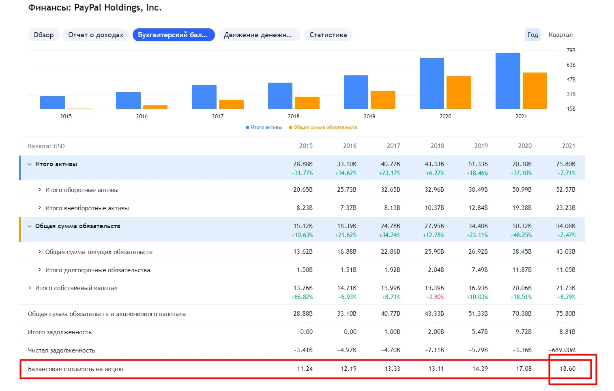Click the 75.80B total assets value in the Итого активы row
This screenshot has height=391, width=614.
[566, 164]
